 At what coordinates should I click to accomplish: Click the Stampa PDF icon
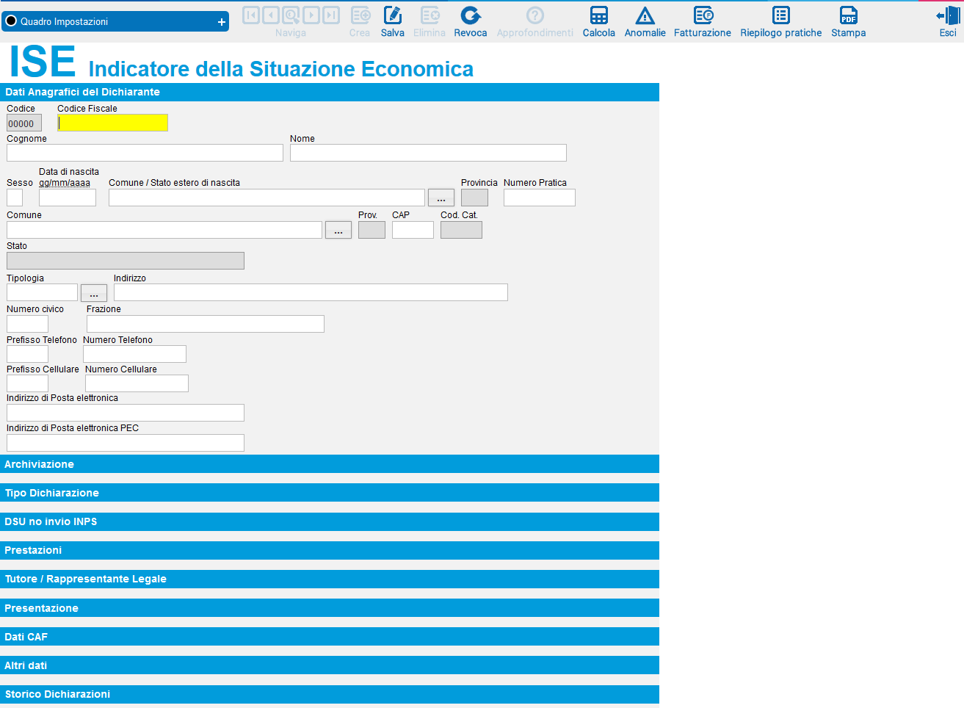coord(849,15)
